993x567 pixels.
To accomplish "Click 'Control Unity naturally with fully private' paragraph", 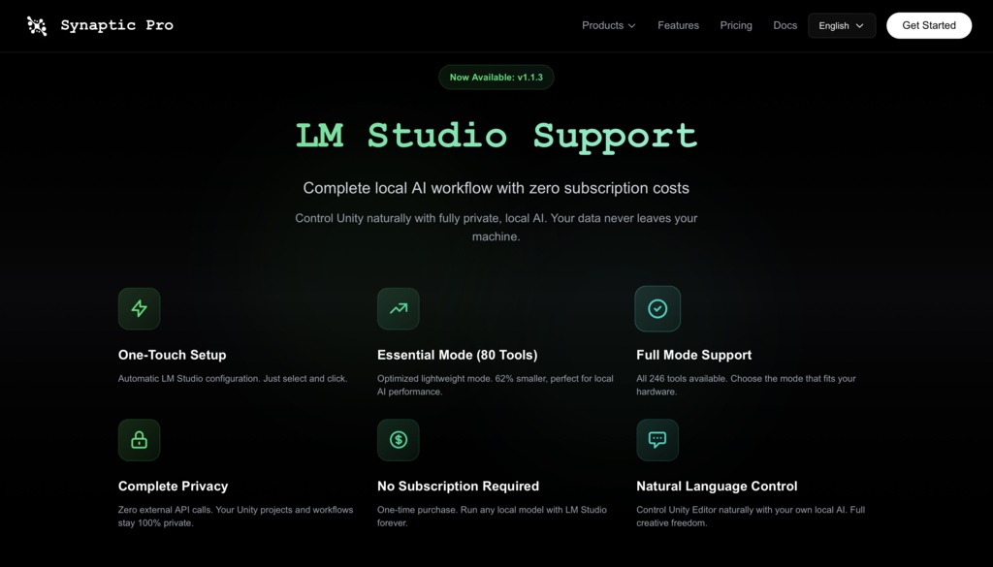I will click(x=496, y=227).
